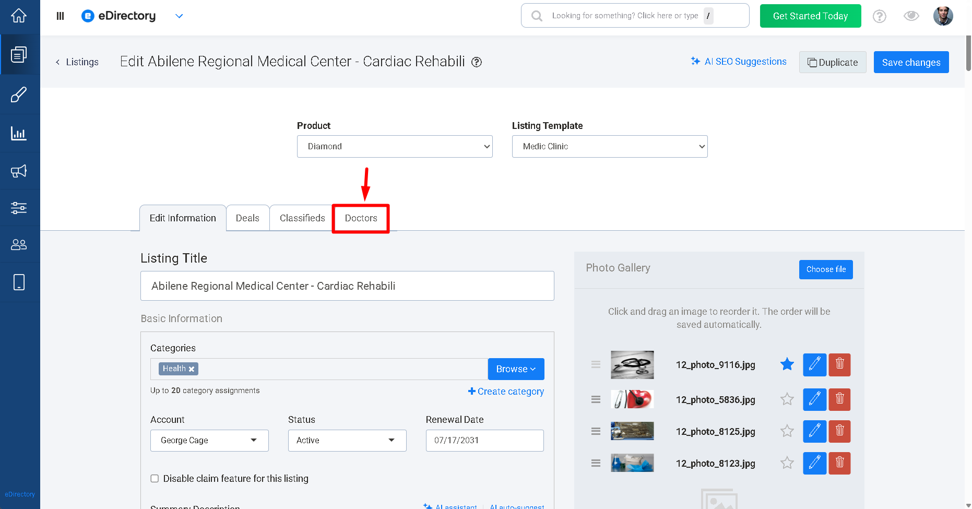Click Get Started Today button
Viewport: 972px width, 509px height.
811,16
